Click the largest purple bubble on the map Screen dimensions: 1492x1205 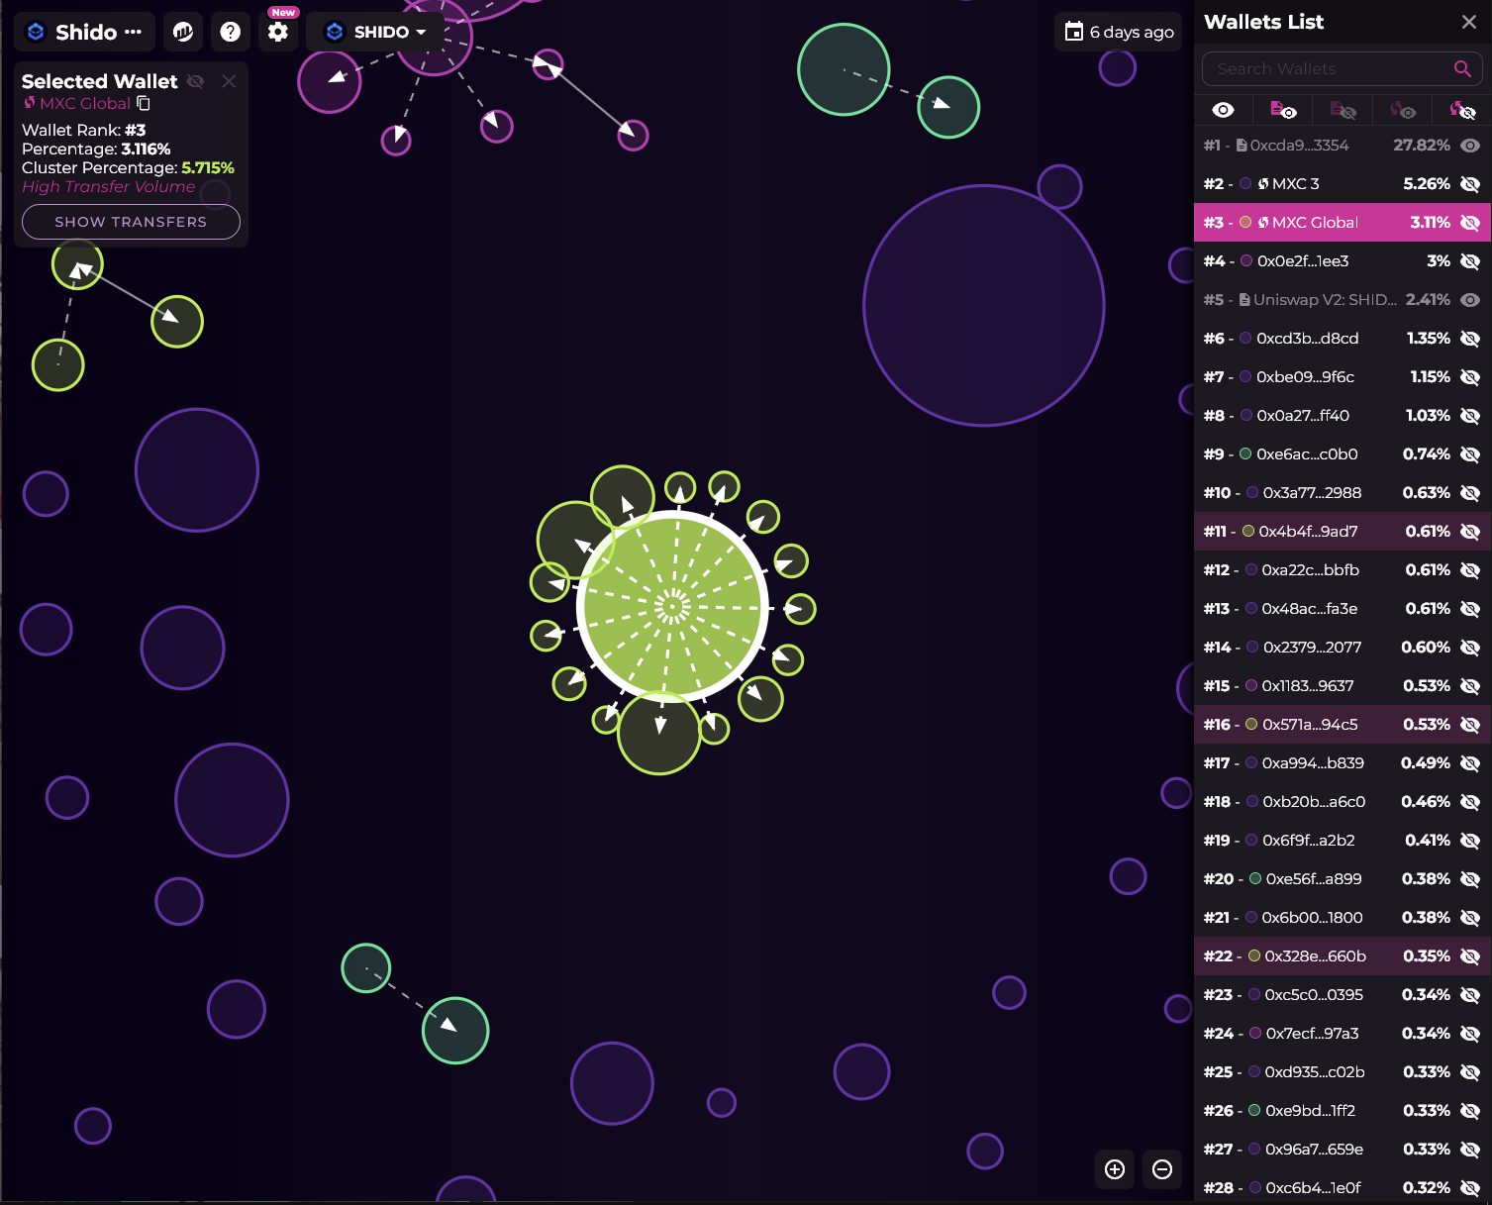[984, 306]
